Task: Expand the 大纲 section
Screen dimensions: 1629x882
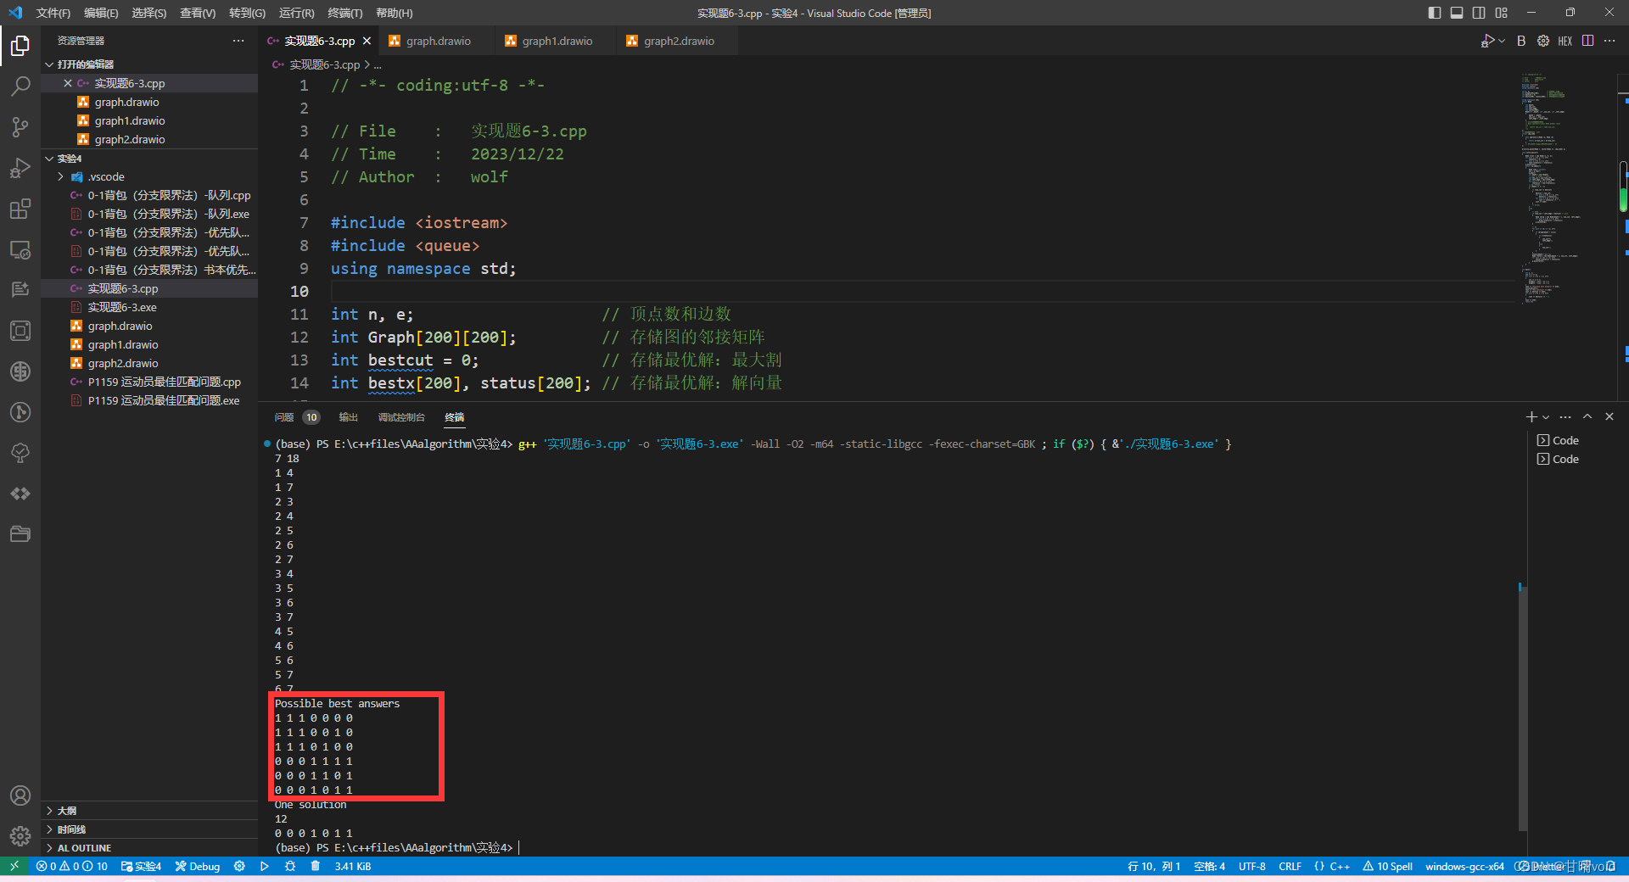Action: pos(149,811)
